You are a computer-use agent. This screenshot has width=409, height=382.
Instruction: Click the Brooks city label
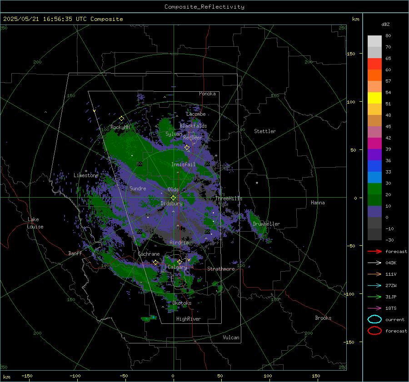[x=323, y=318]
